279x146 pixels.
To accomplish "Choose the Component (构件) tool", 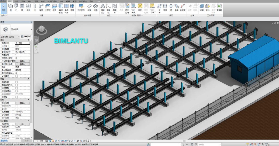I will pyautogui.click(x=28, y=8).
